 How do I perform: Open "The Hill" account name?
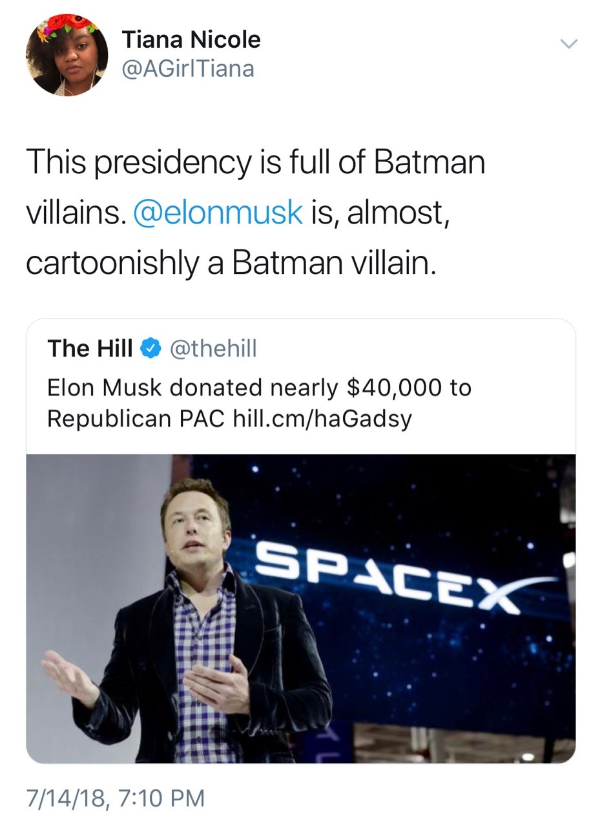tap(90, 349)
